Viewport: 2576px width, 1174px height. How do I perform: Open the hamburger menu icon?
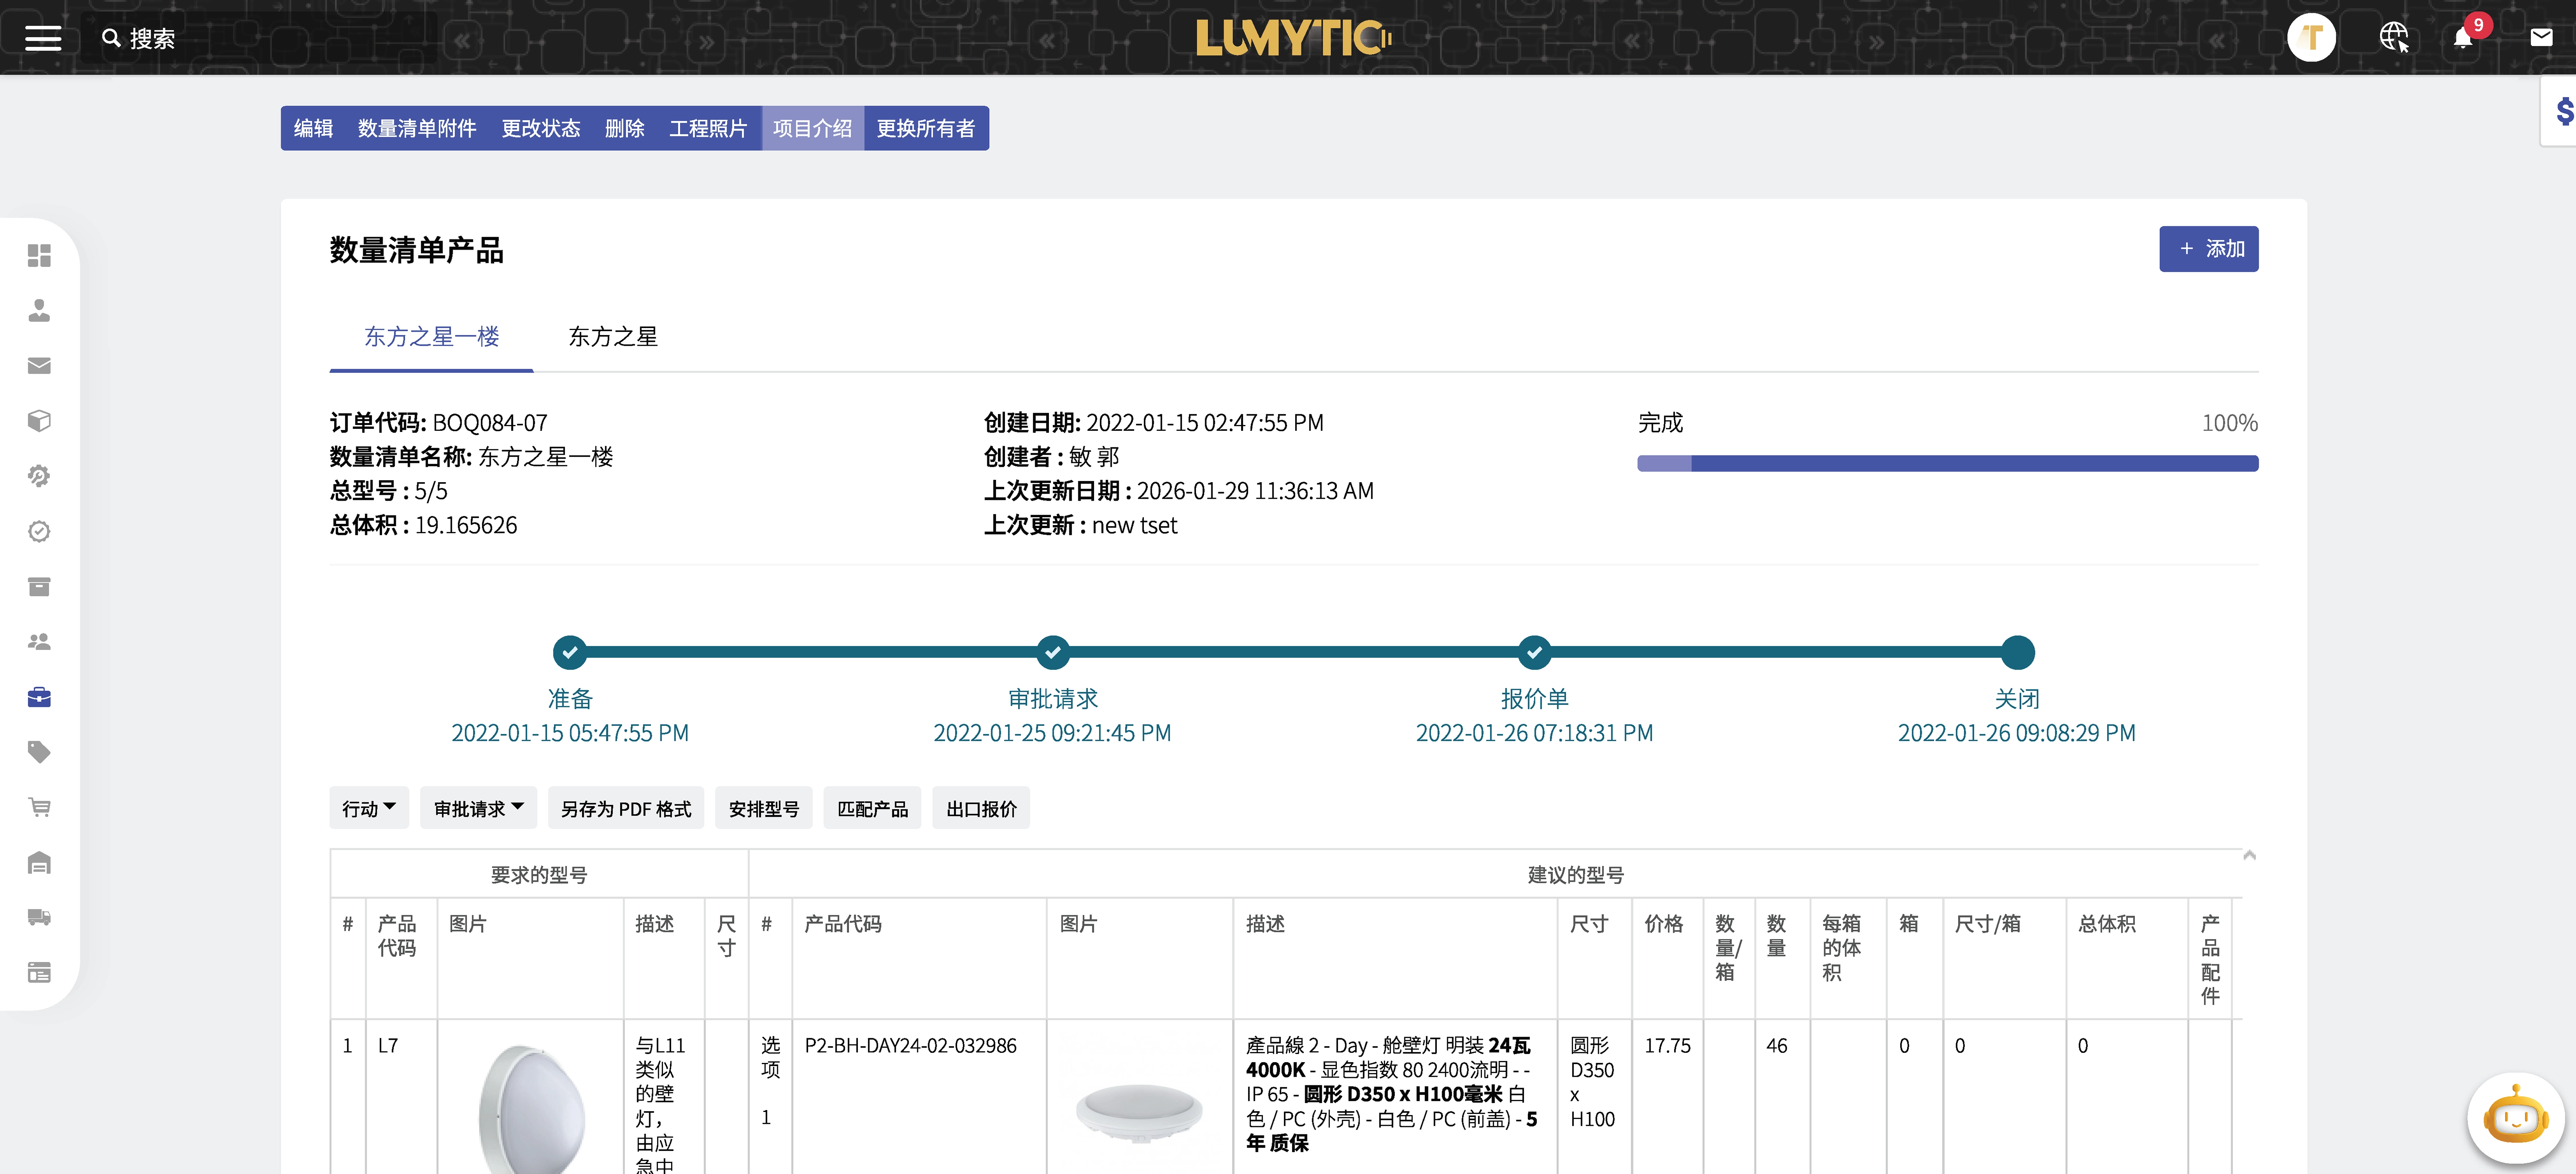click(x=43, y=38)
